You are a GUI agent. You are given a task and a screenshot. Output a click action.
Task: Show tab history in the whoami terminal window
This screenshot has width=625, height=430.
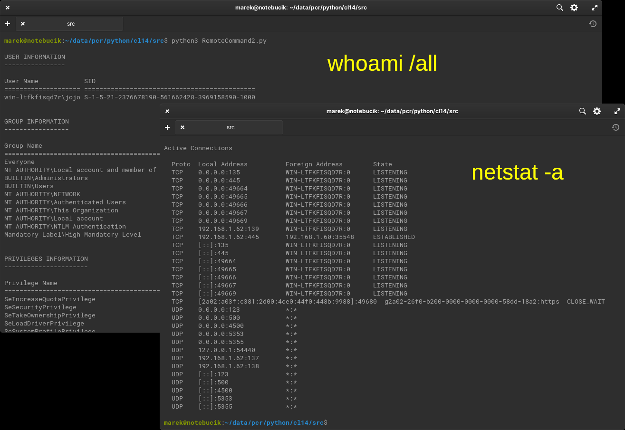pos(593,24)
